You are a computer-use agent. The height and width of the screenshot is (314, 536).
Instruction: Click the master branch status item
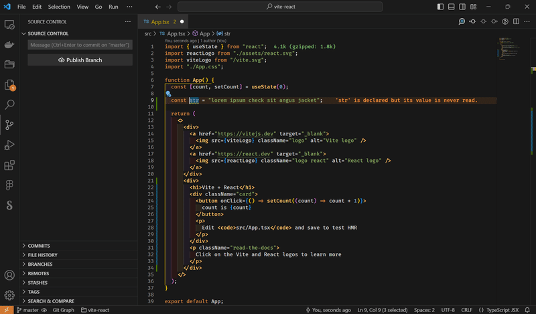point(27,310)
